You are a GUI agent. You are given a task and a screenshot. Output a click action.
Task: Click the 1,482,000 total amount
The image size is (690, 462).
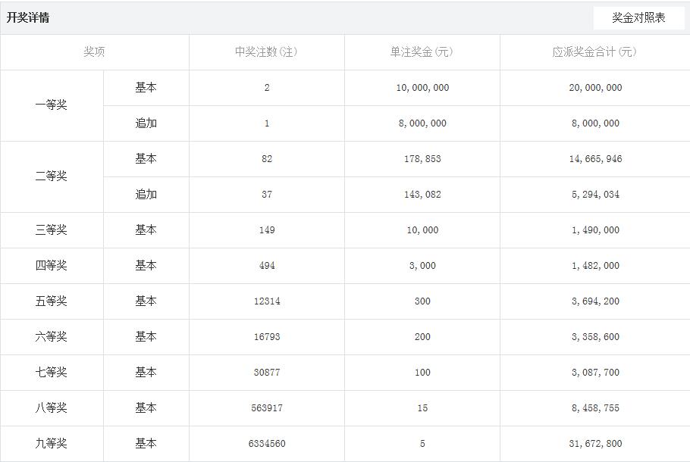click(595, 266)
